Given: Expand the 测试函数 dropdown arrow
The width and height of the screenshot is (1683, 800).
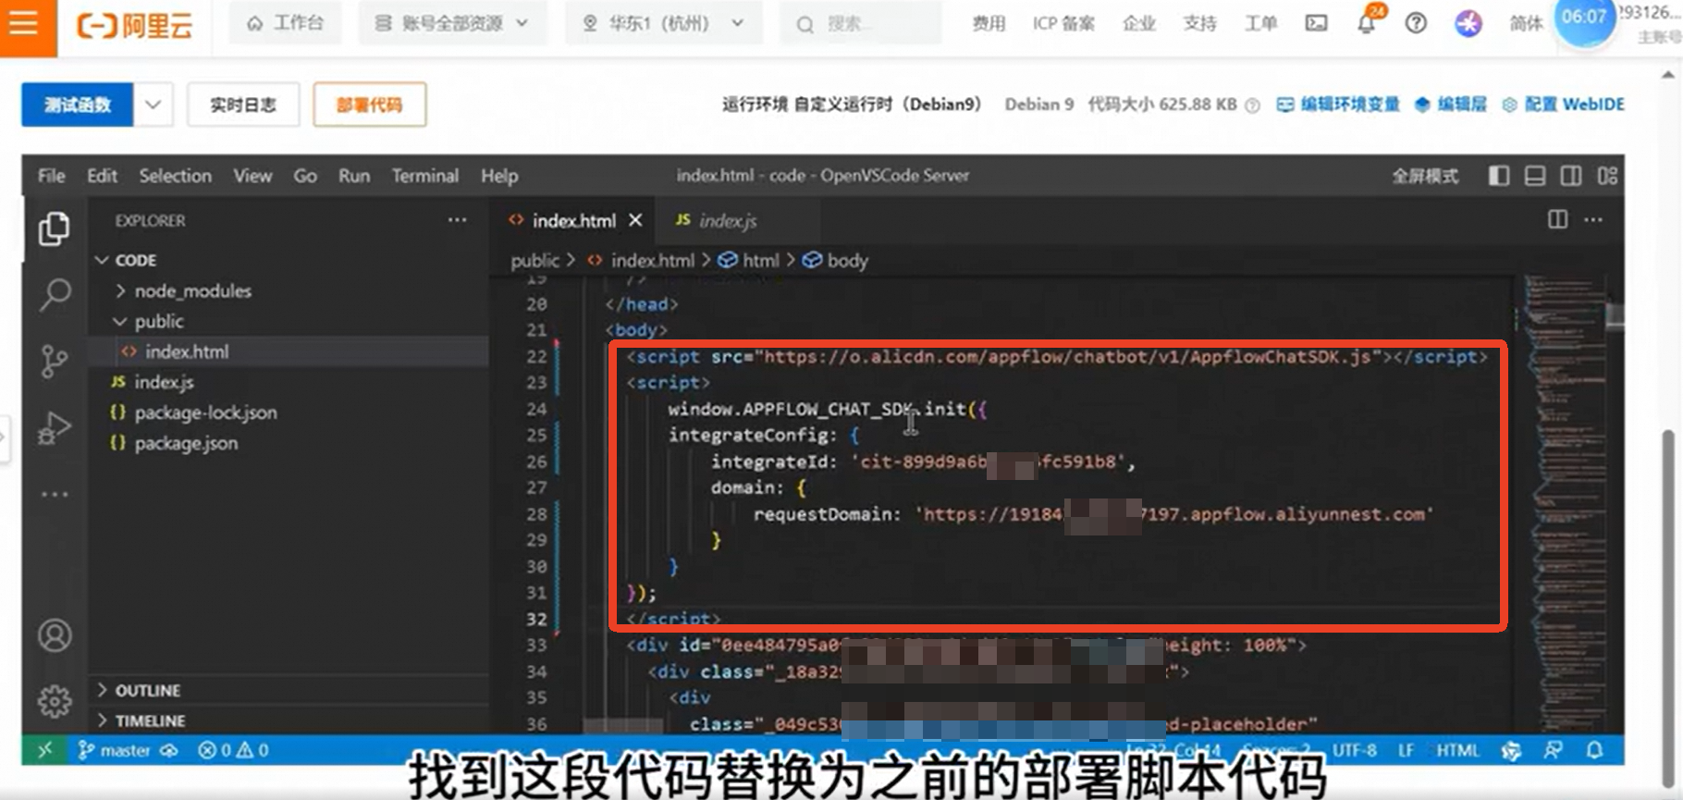Looking at the screenshot, I should point(154,105).
